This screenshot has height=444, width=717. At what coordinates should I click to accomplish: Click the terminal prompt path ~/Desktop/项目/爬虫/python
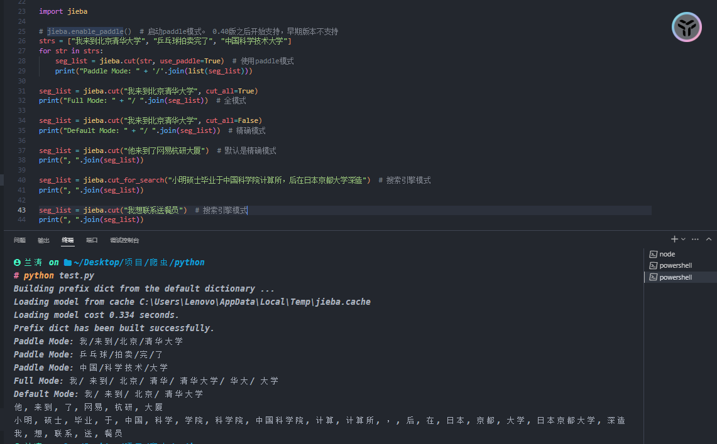pos(139,262)
